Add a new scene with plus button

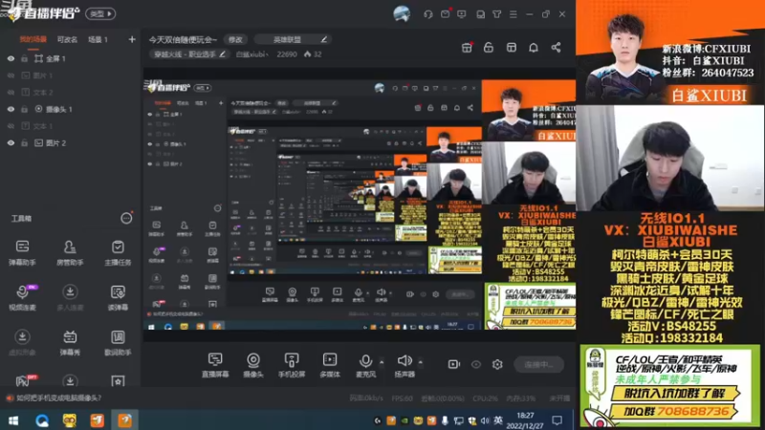click(132, 39)
